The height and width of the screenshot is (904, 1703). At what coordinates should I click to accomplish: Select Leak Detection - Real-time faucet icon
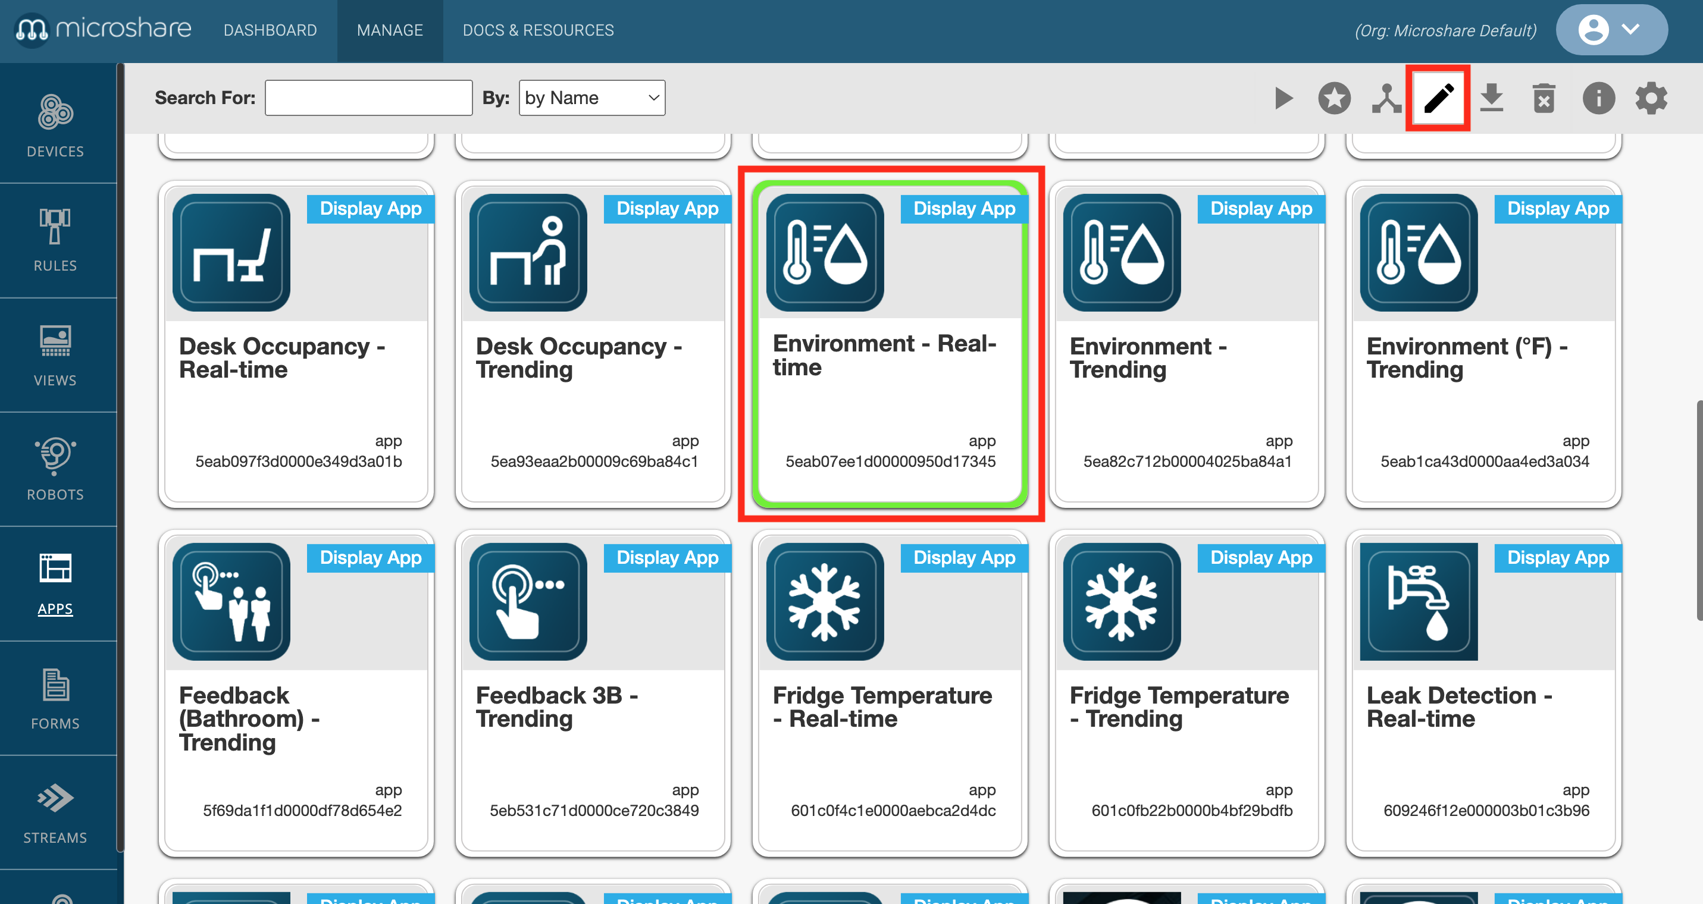coord(1419,601)
